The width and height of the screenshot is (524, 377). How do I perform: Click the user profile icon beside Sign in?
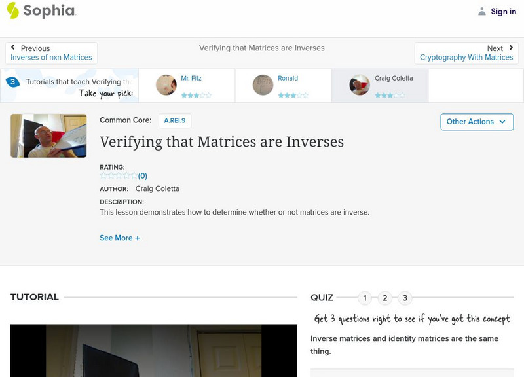[482, 12]
